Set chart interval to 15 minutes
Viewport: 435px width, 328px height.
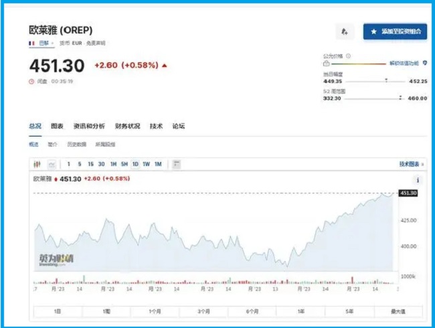[x=91, y=164]
